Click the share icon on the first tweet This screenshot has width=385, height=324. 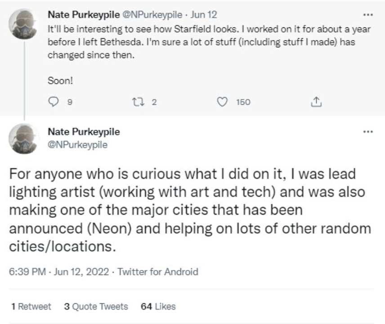pyautogui.click(x=316, y=102)
